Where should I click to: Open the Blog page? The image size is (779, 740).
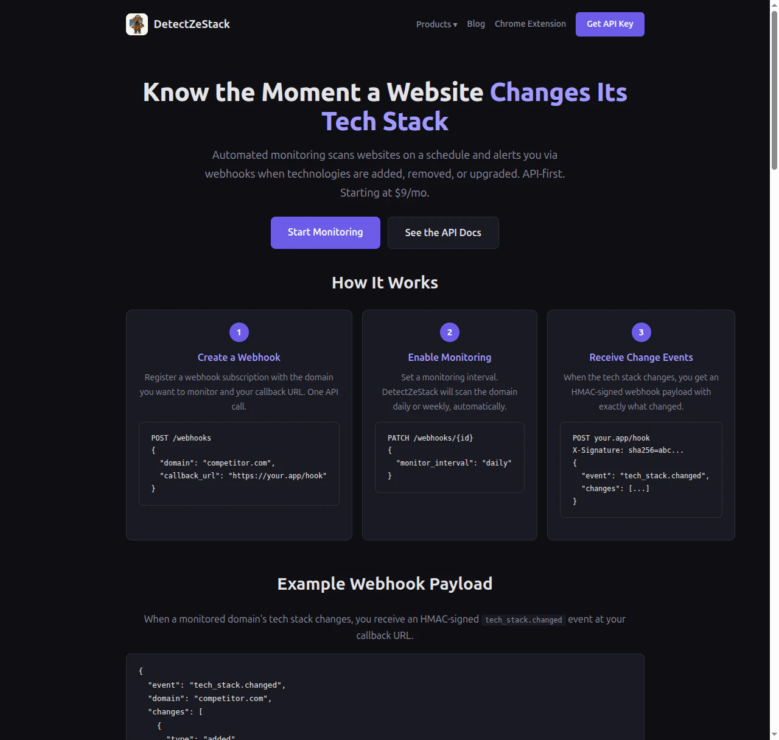tap(476, 24)
